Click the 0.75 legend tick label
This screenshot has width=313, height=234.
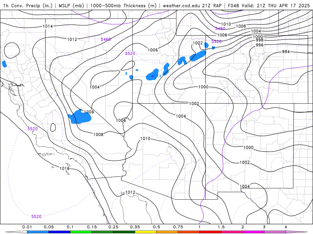tap(178, 227)
